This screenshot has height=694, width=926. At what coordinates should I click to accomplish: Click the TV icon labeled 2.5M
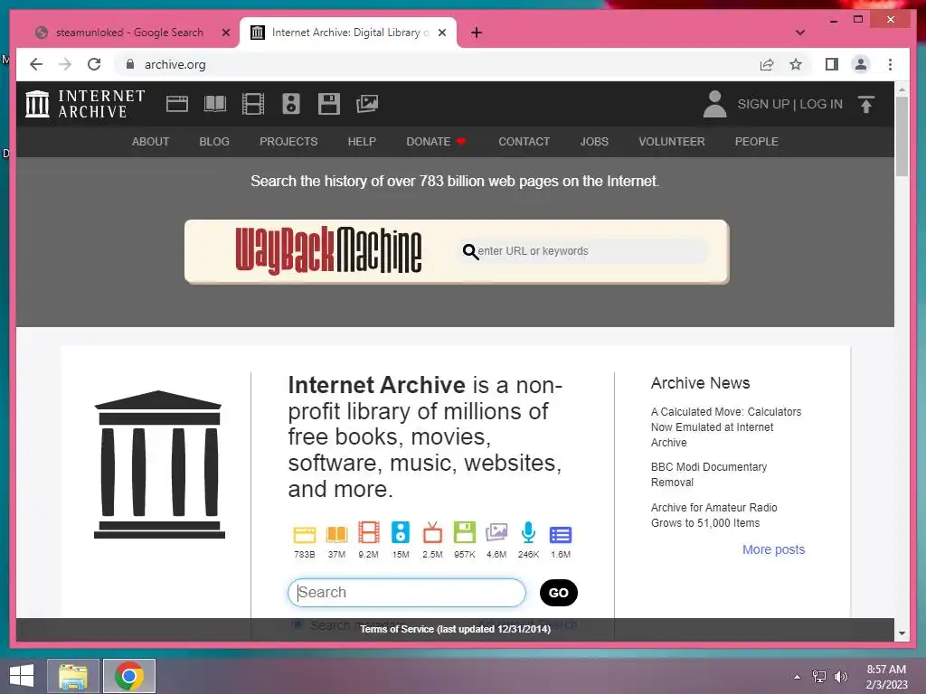pyautogui.click(x=432, y=532)
